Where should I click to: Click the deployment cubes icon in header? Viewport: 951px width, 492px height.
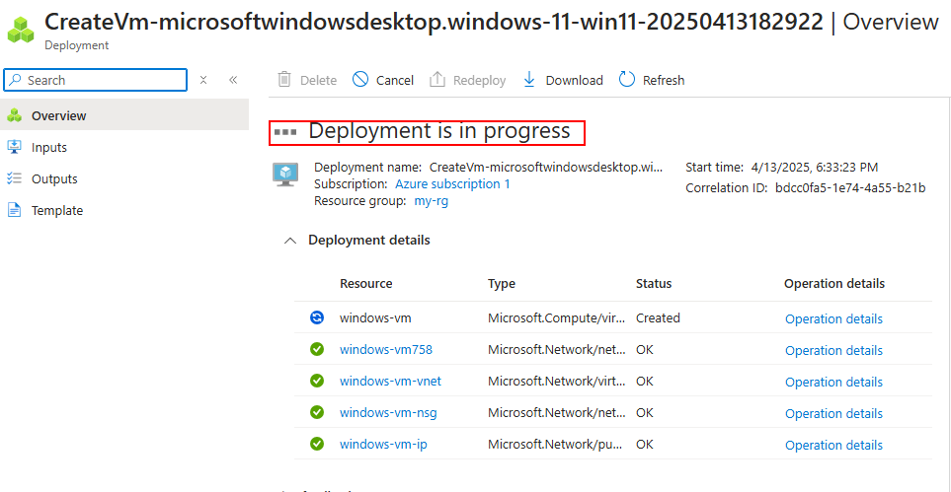click(x=21, y=29)
